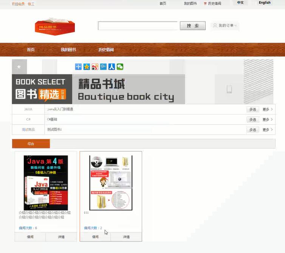Click the 搜索 search button

point(193,26)
